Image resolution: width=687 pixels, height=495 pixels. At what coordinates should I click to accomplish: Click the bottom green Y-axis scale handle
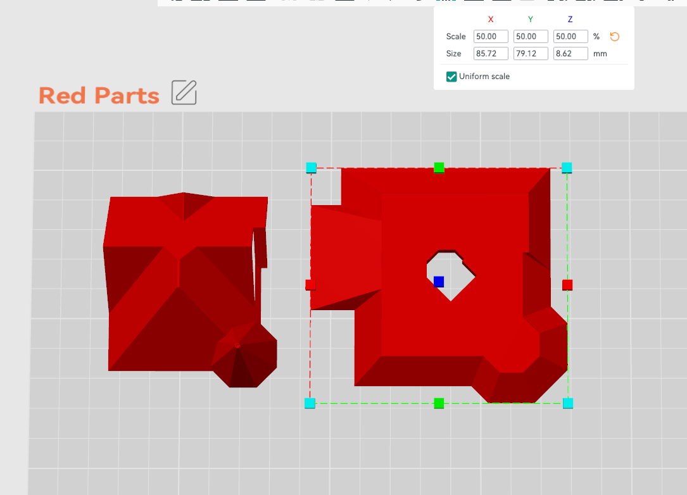439,403
